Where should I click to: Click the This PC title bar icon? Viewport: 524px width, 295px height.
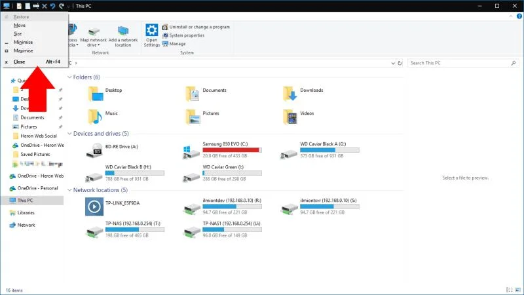pyautogui.click(x=7, y=6)
